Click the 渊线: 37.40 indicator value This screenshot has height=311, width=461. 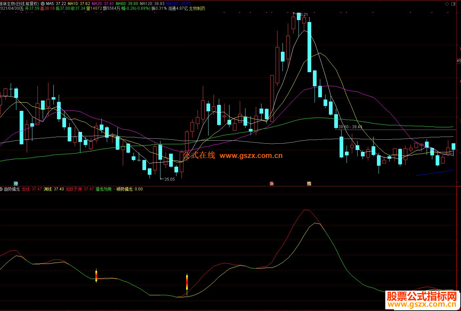[54, 189]
